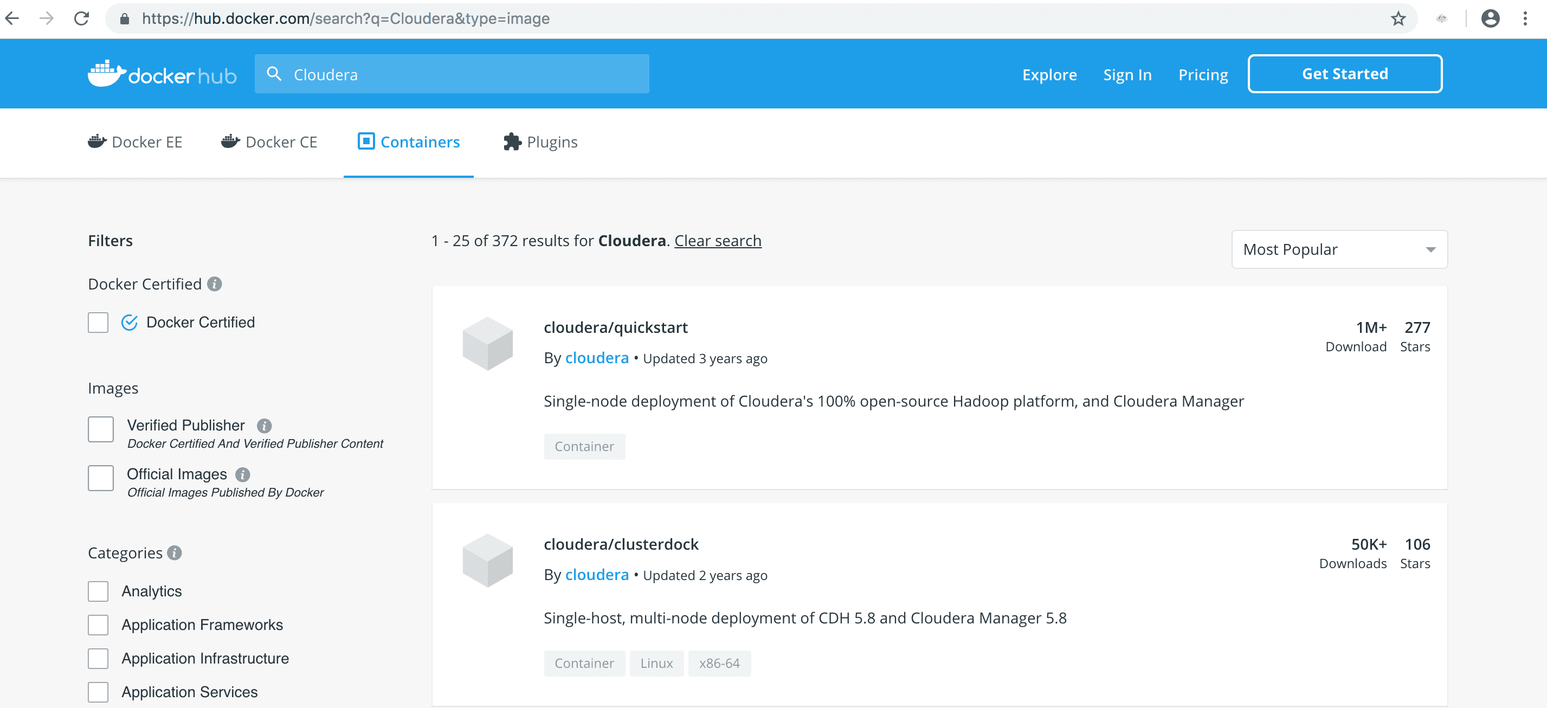
Task: Click the quickstart '277 Stars' count
Action: [x=1415, y=336]
